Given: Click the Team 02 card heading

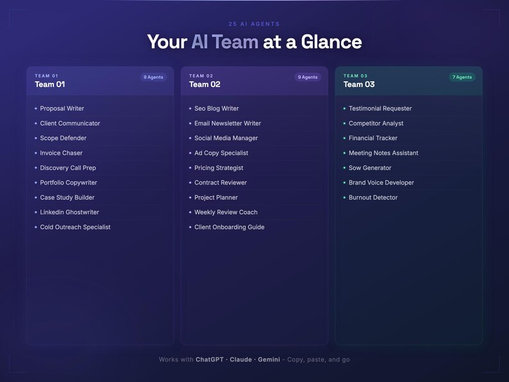Looking at the screenshot, I should [204, 85].
